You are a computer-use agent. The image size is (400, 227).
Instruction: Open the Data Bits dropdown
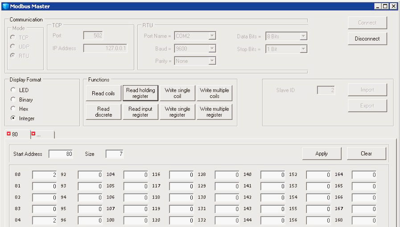303,36
